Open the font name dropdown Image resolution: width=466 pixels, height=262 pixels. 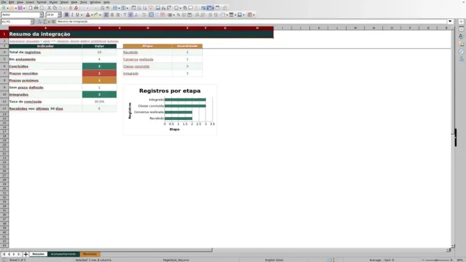(41, 15)
